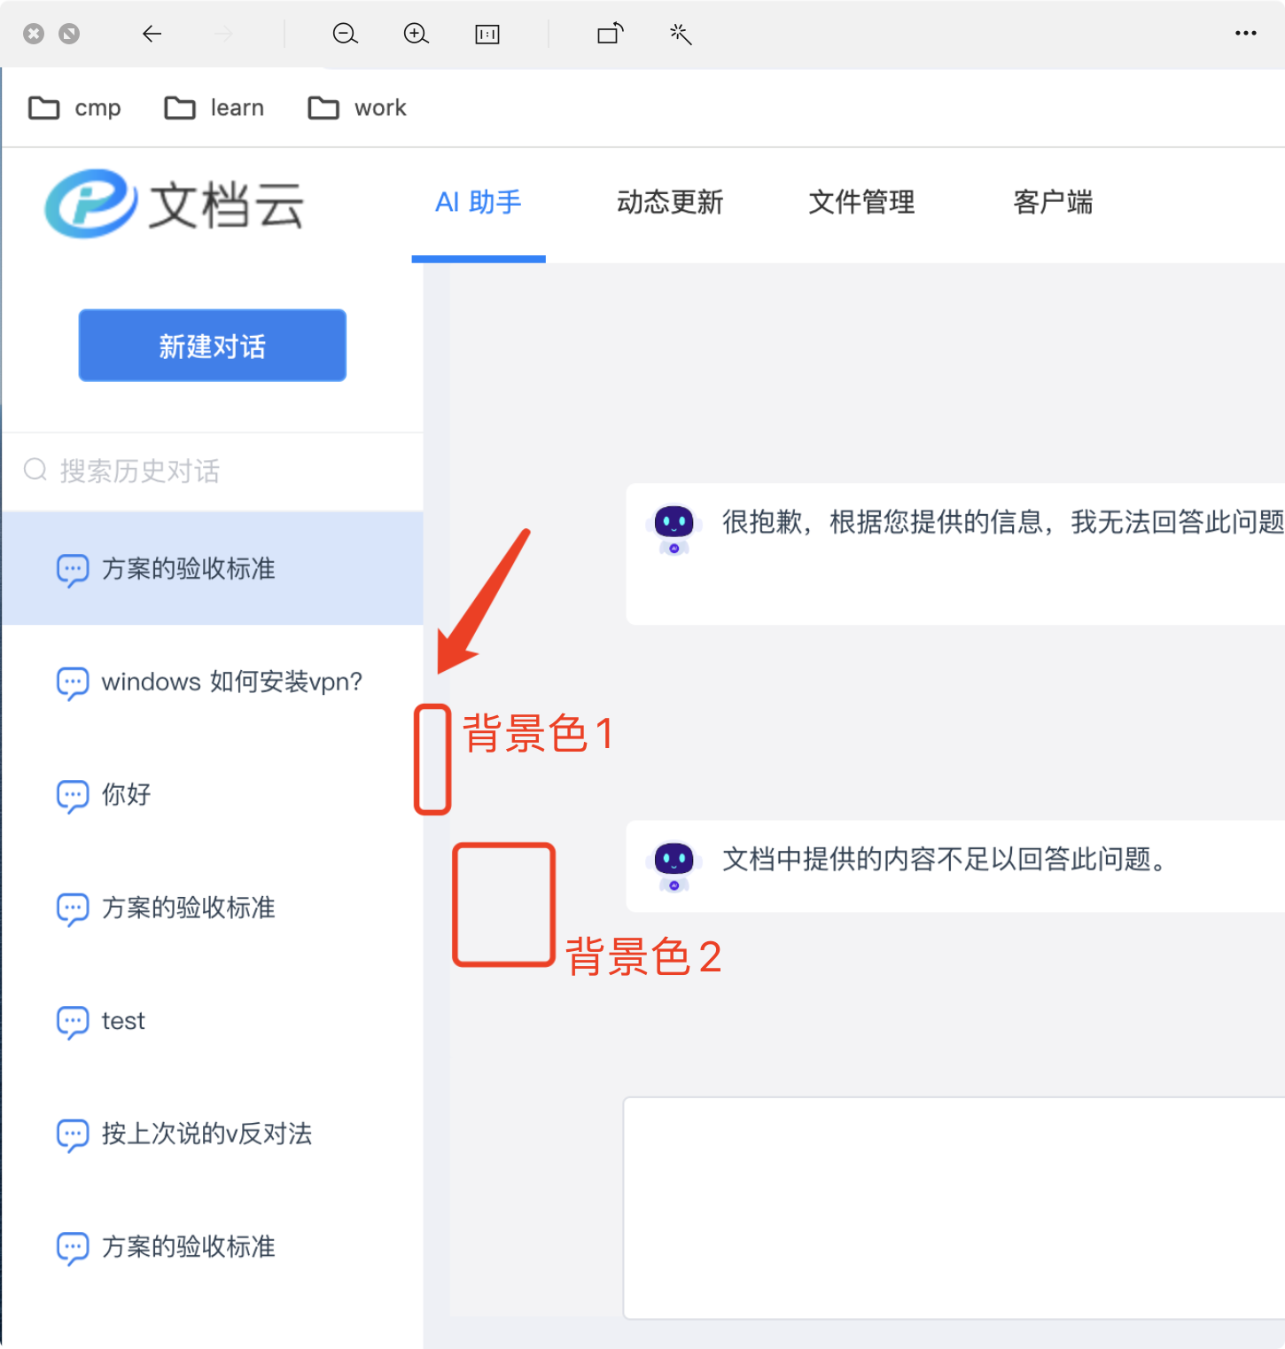
Task: Open the 客户端 tab
Action: [x=1053, y=203]
